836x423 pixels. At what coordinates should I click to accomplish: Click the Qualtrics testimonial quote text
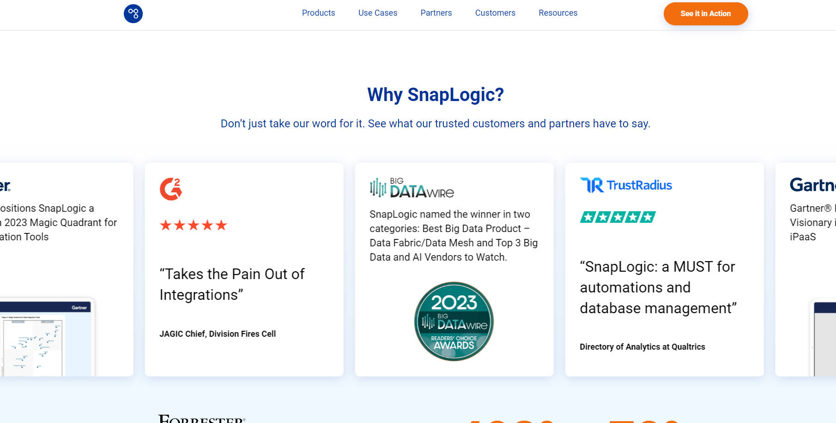(658, 287)
